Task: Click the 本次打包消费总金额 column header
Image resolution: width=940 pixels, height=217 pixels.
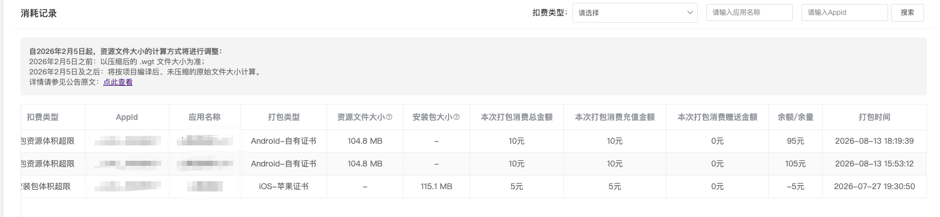Action: coord(516,117)
